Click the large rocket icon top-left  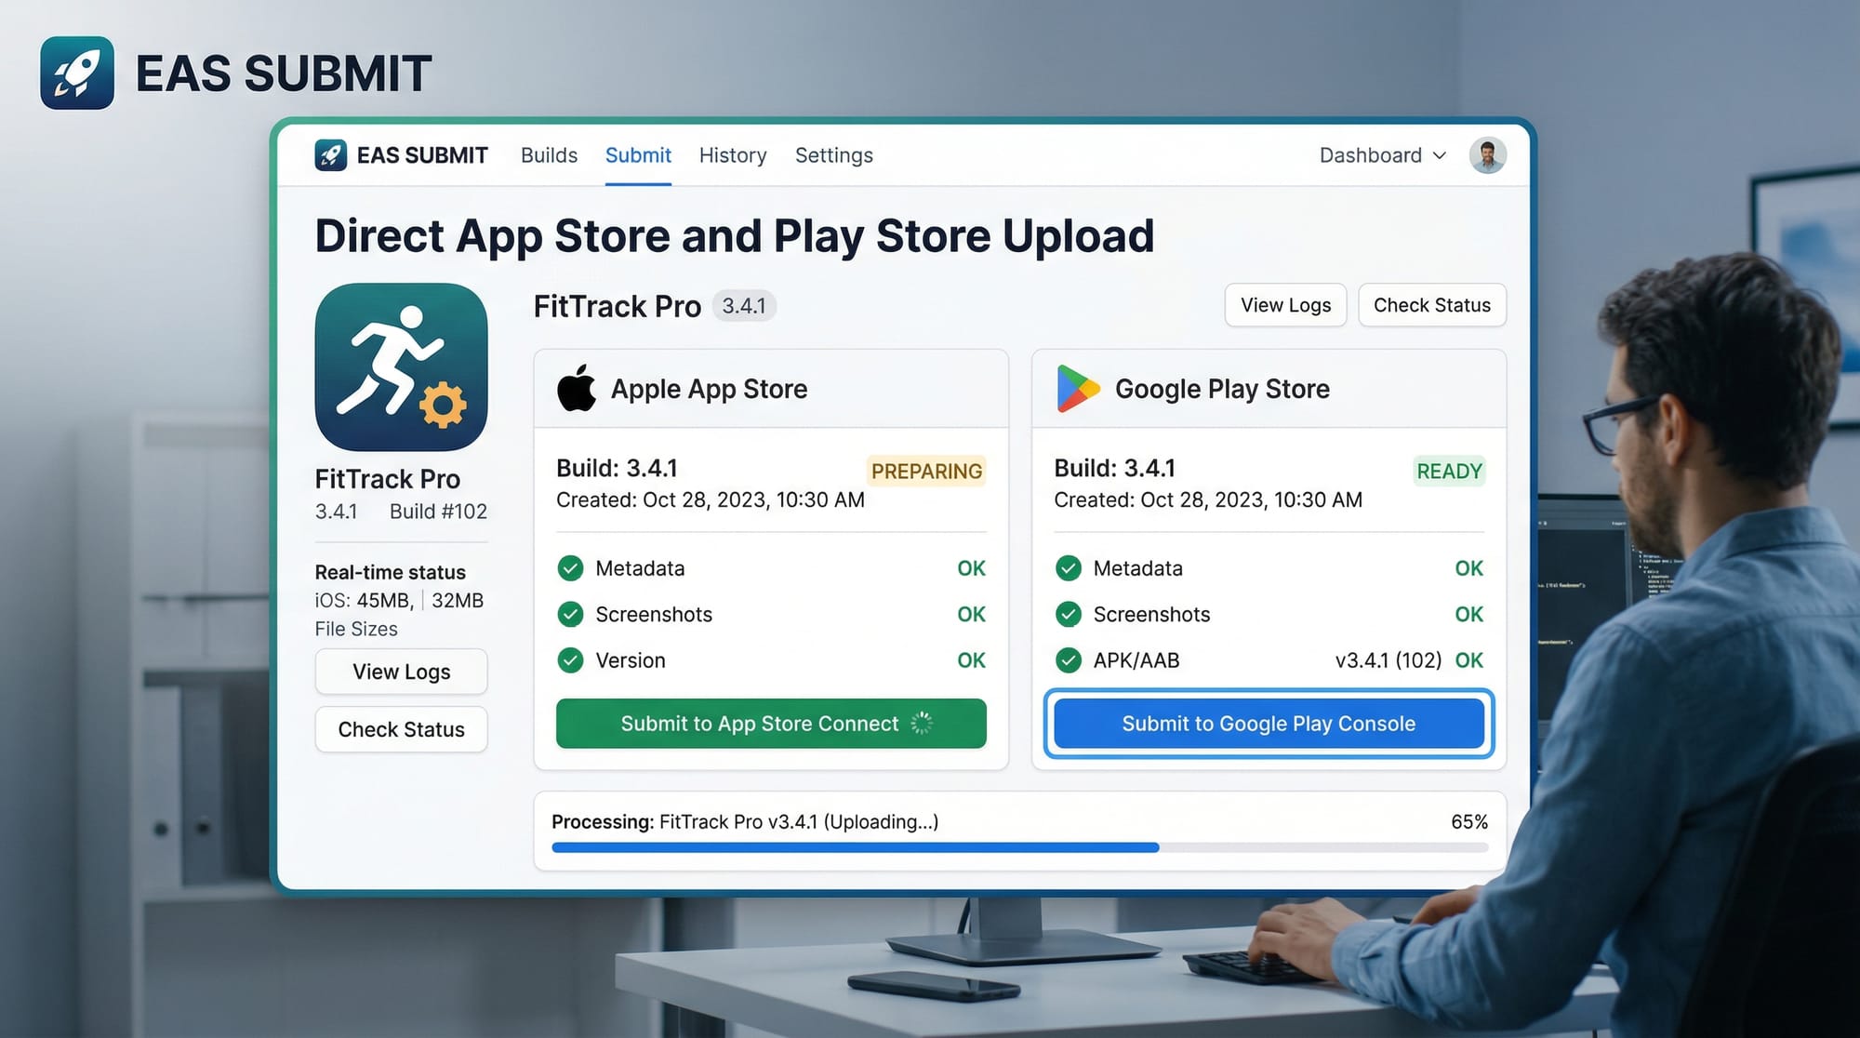[77, 73]
